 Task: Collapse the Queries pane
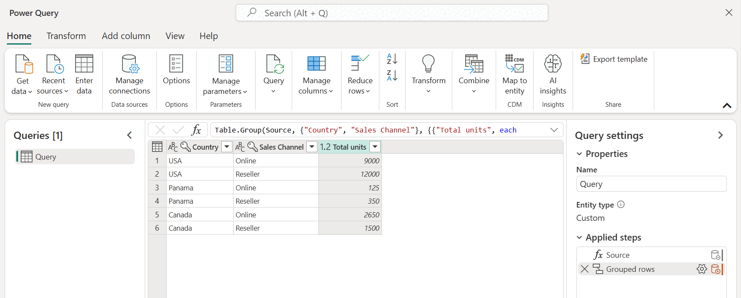click(129, 135)
